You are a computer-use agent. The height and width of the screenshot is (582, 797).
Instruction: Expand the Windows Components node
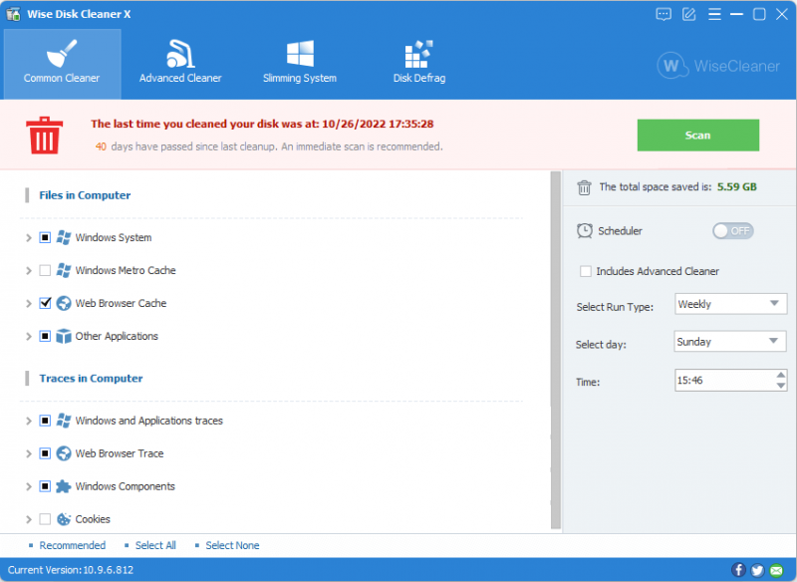29,487
